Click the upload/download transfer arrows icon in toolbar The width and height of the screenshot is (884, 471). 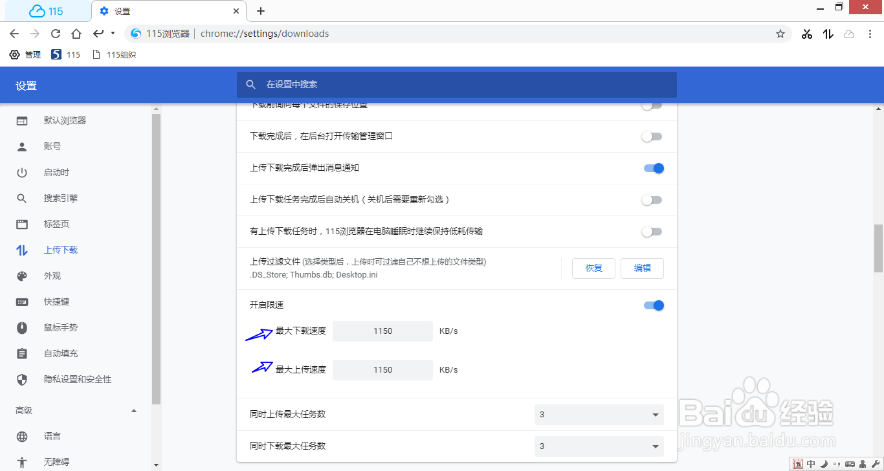tap(828, 34)
